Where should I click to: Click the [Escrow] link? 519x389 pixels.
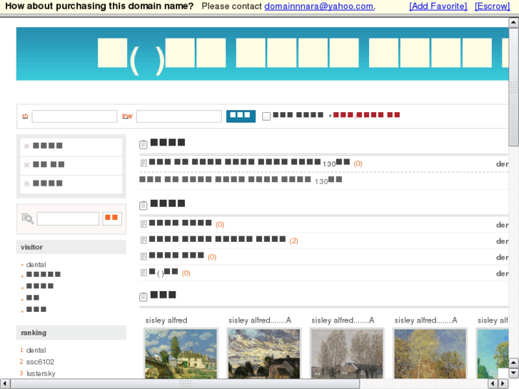(492, 6)
